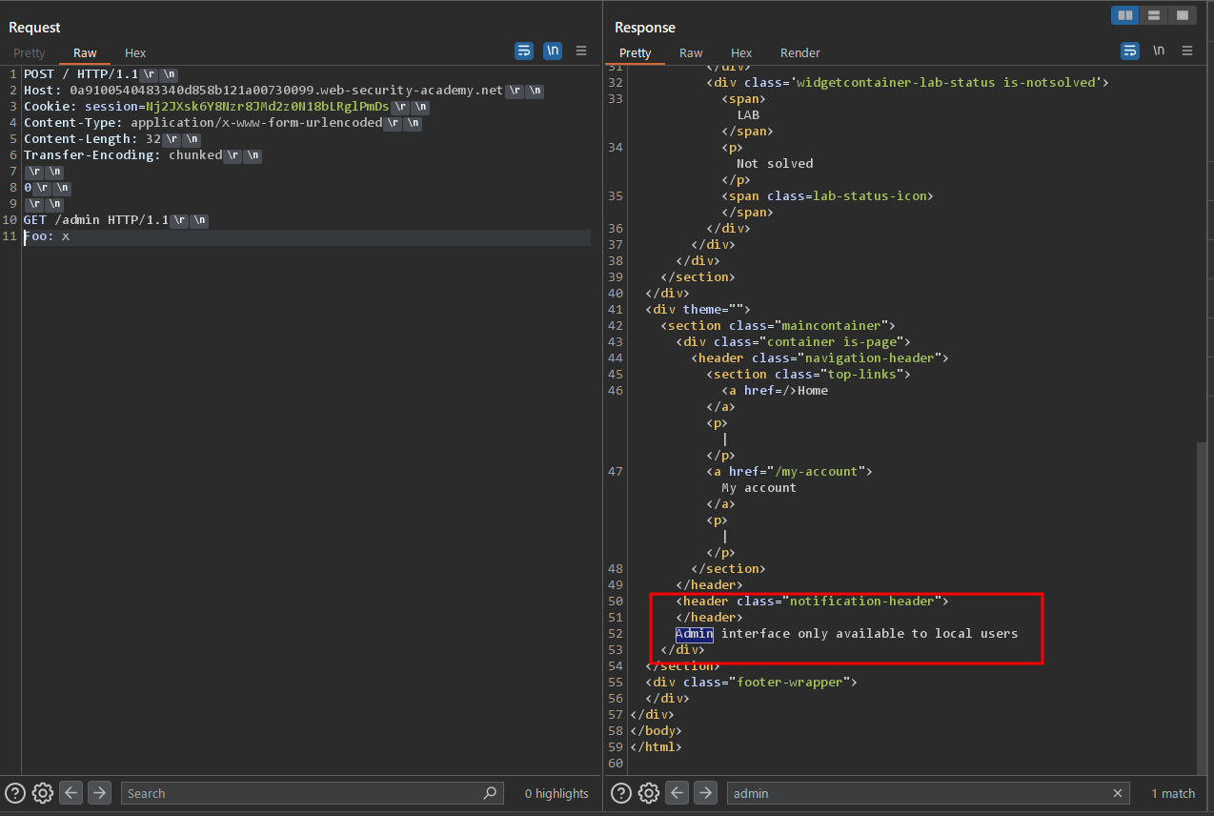The image size is (1214, 816).
Task: Click the GET /admin HTTP/1.1 line
Action: (115, 219)
